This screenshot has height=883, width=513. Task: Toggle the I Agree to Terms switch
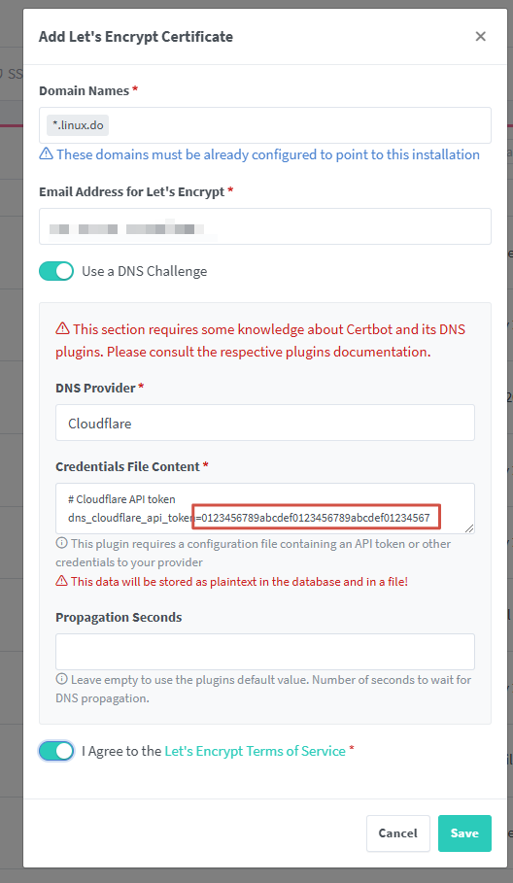[56, 751]
